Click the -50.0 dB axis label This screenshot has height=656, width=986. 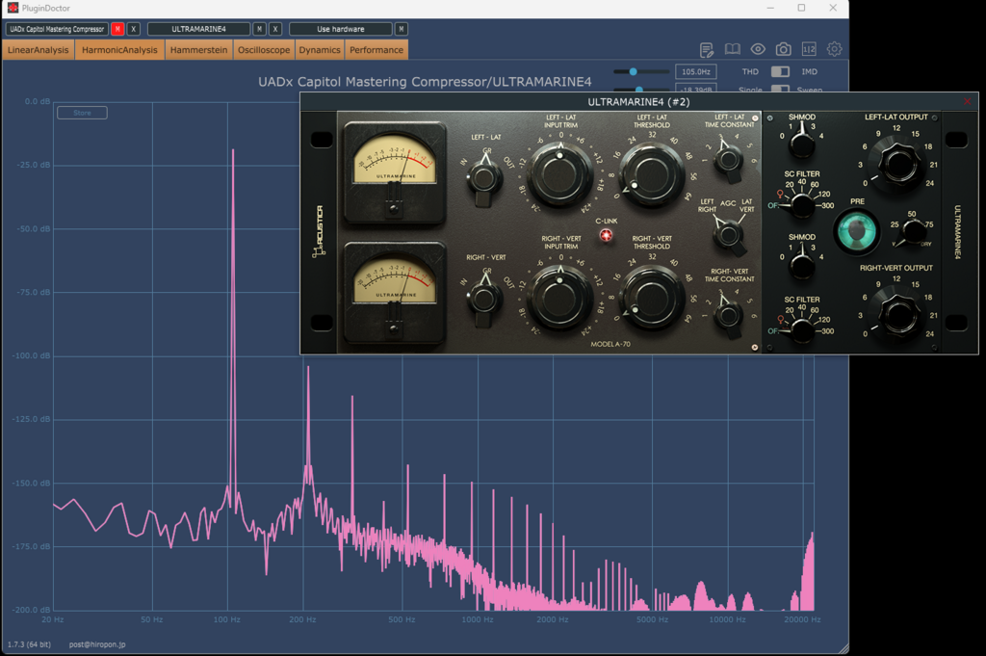(x=34, y=229)
